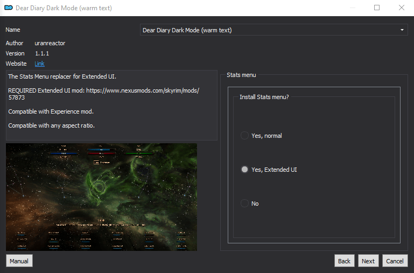This screenshot has height=273, width=414.
Task: Click the Mod Organizer title bar icon
Action: (9, 8)
